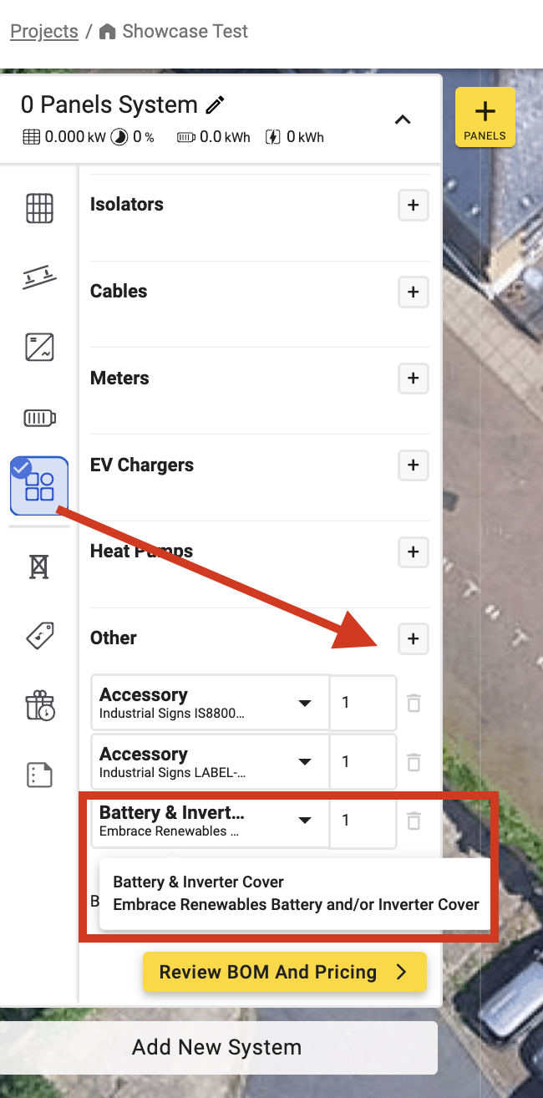Delete the first Industrial Signs accessory
Screen dimensions: 543x1098
[x=414, y=703]
